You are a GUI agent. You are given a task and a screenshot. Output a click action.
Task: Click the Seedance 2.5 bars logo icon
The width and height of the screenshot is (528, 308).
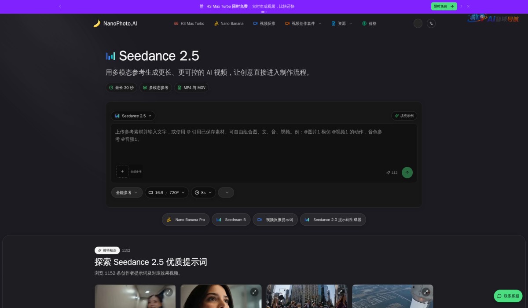coord(110,56)
